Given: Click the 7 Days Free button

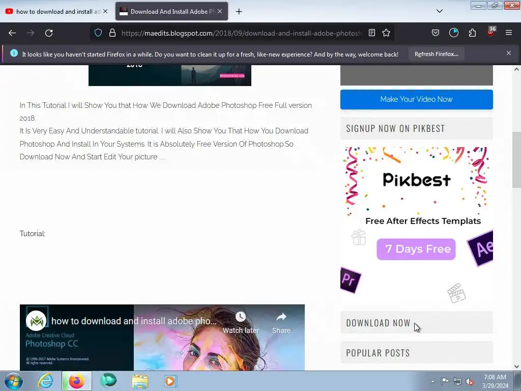Looking at the screenshot, I should point(416,249).
